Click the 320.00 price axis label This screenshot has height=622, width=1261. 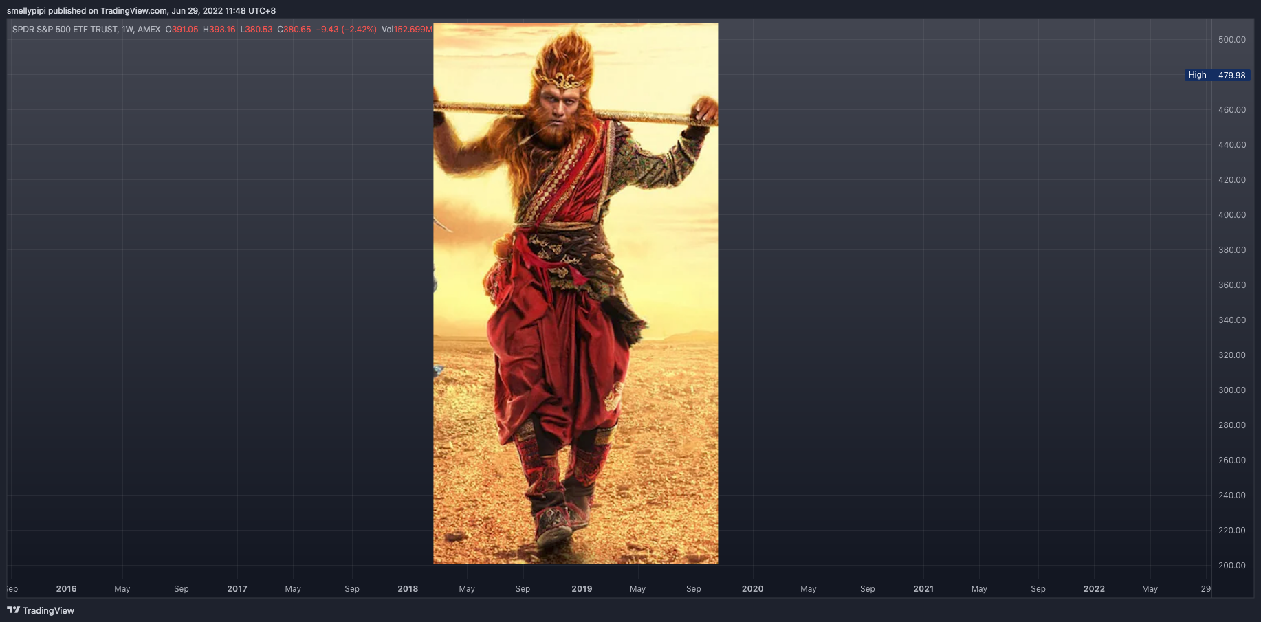1232,355
